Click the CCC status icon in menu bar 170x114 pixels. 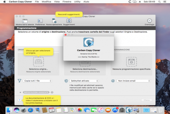(130, 2)
